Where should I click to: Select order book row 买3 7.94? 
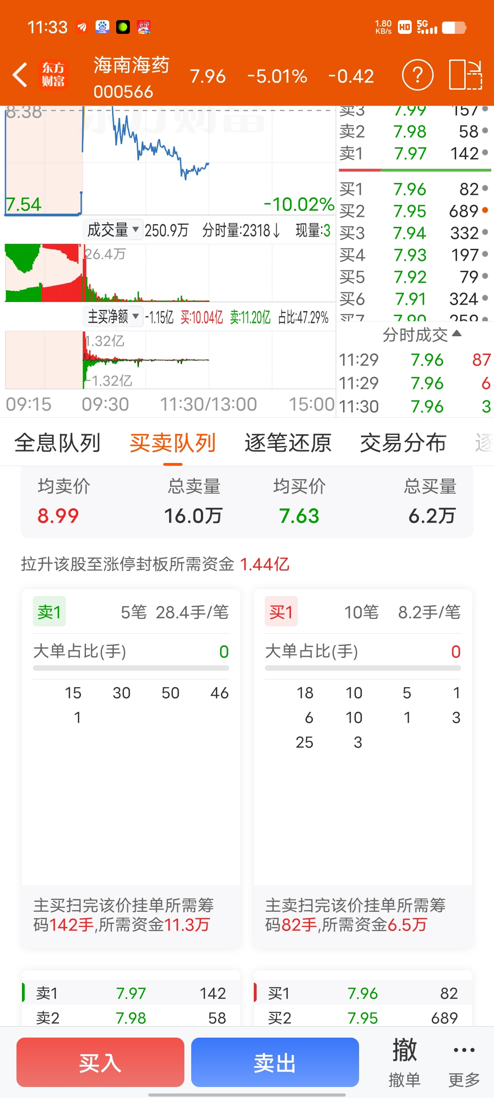click(414, 233)
